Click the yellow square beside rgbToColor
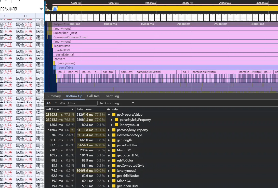Screen dimensions: 278x188 click(x=114, y=160)
